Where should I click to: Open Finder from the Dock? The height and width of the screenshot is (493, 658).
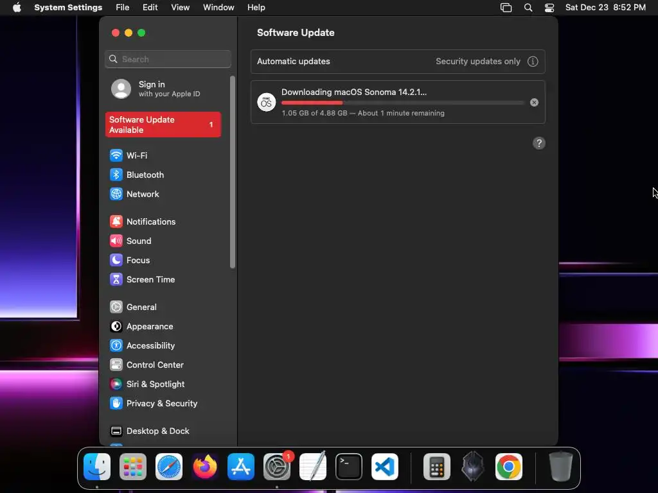[x=97, y=467]
